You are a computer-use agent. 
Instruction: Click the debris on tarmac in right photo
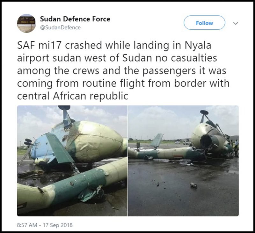pos(193,185)
